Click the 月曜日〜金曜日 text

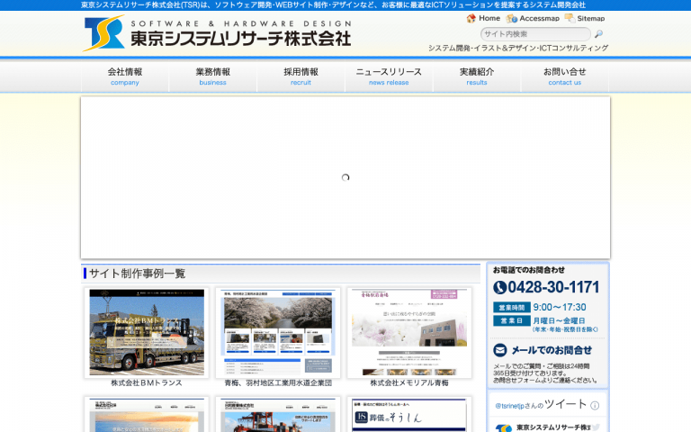(x=560, y=320)
